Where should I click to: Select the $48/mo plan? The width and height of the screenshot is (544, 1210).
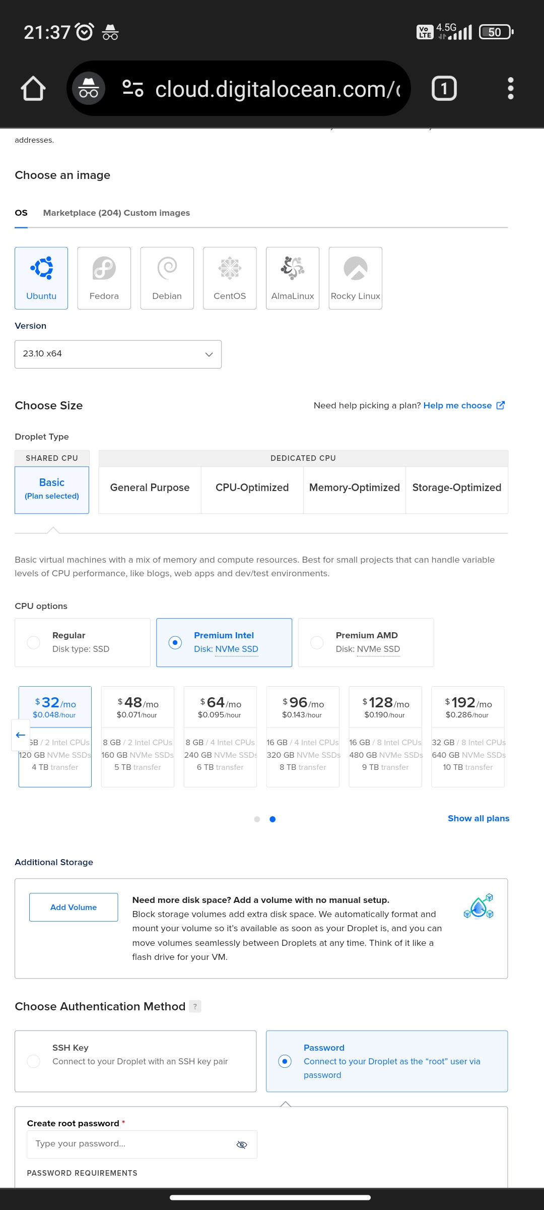pyautogui.click(x=138, y=737)
